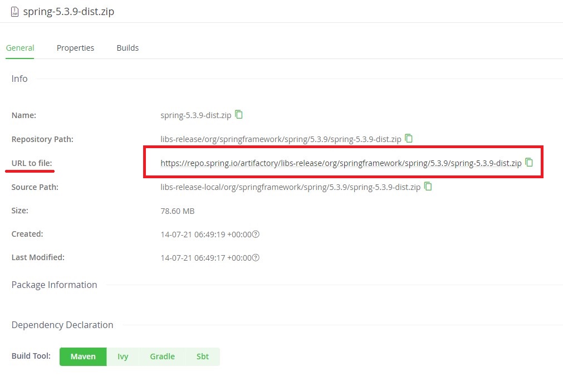The height and width of the screenshot is (381, 563).
Task: Copy the URL to file value
Action: coord(529,162)
